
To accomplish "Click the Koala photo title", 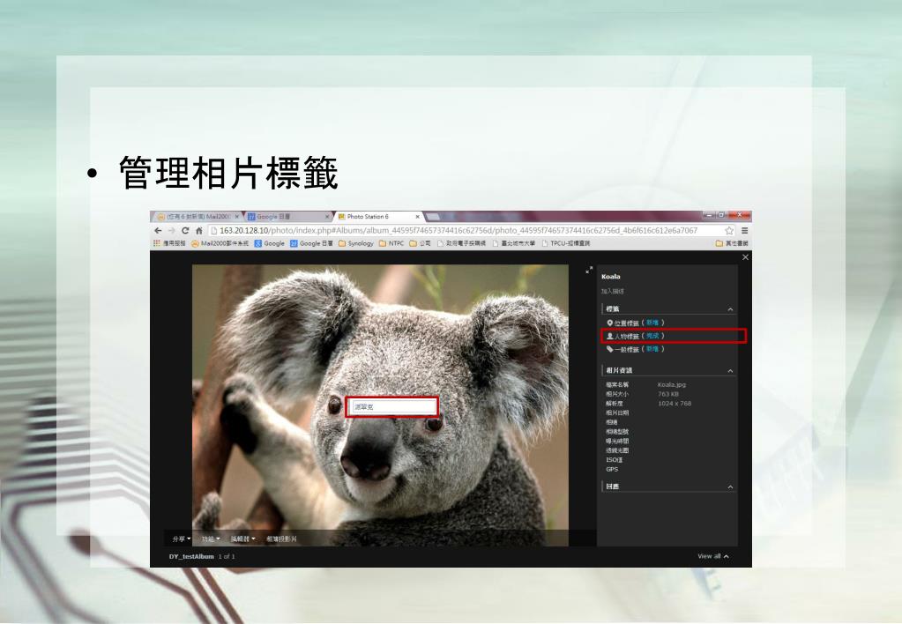I will click(611, 277).
